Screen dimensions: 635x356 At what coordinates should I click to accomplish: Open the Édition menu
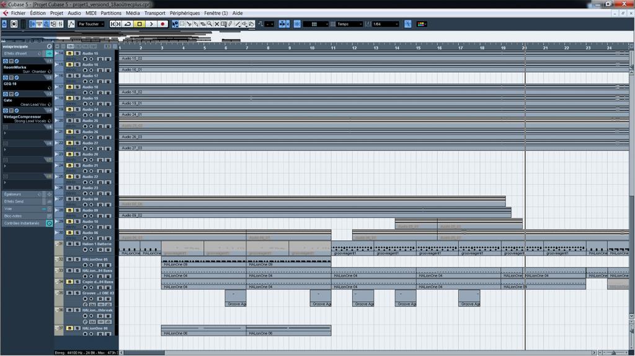click(38, 13)
